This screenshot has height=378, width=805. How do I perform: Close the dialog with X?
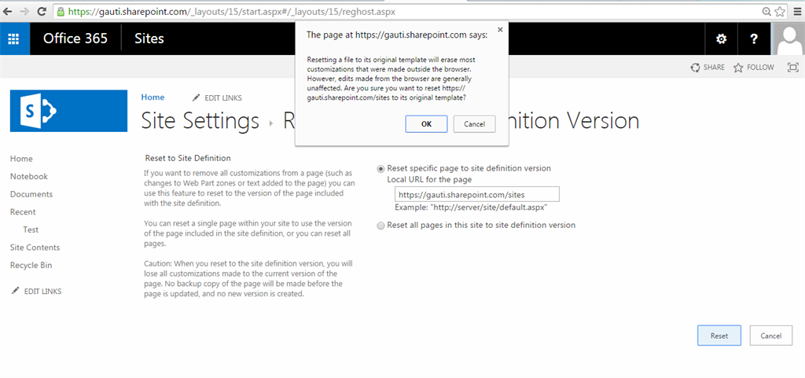(x=500, y=30)
